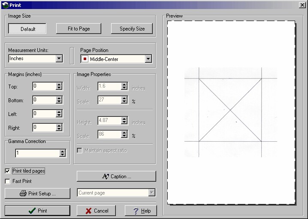Click the Top margin spinner arrows
The height and width of the screenshot is (219, 308).
point(59,86)
